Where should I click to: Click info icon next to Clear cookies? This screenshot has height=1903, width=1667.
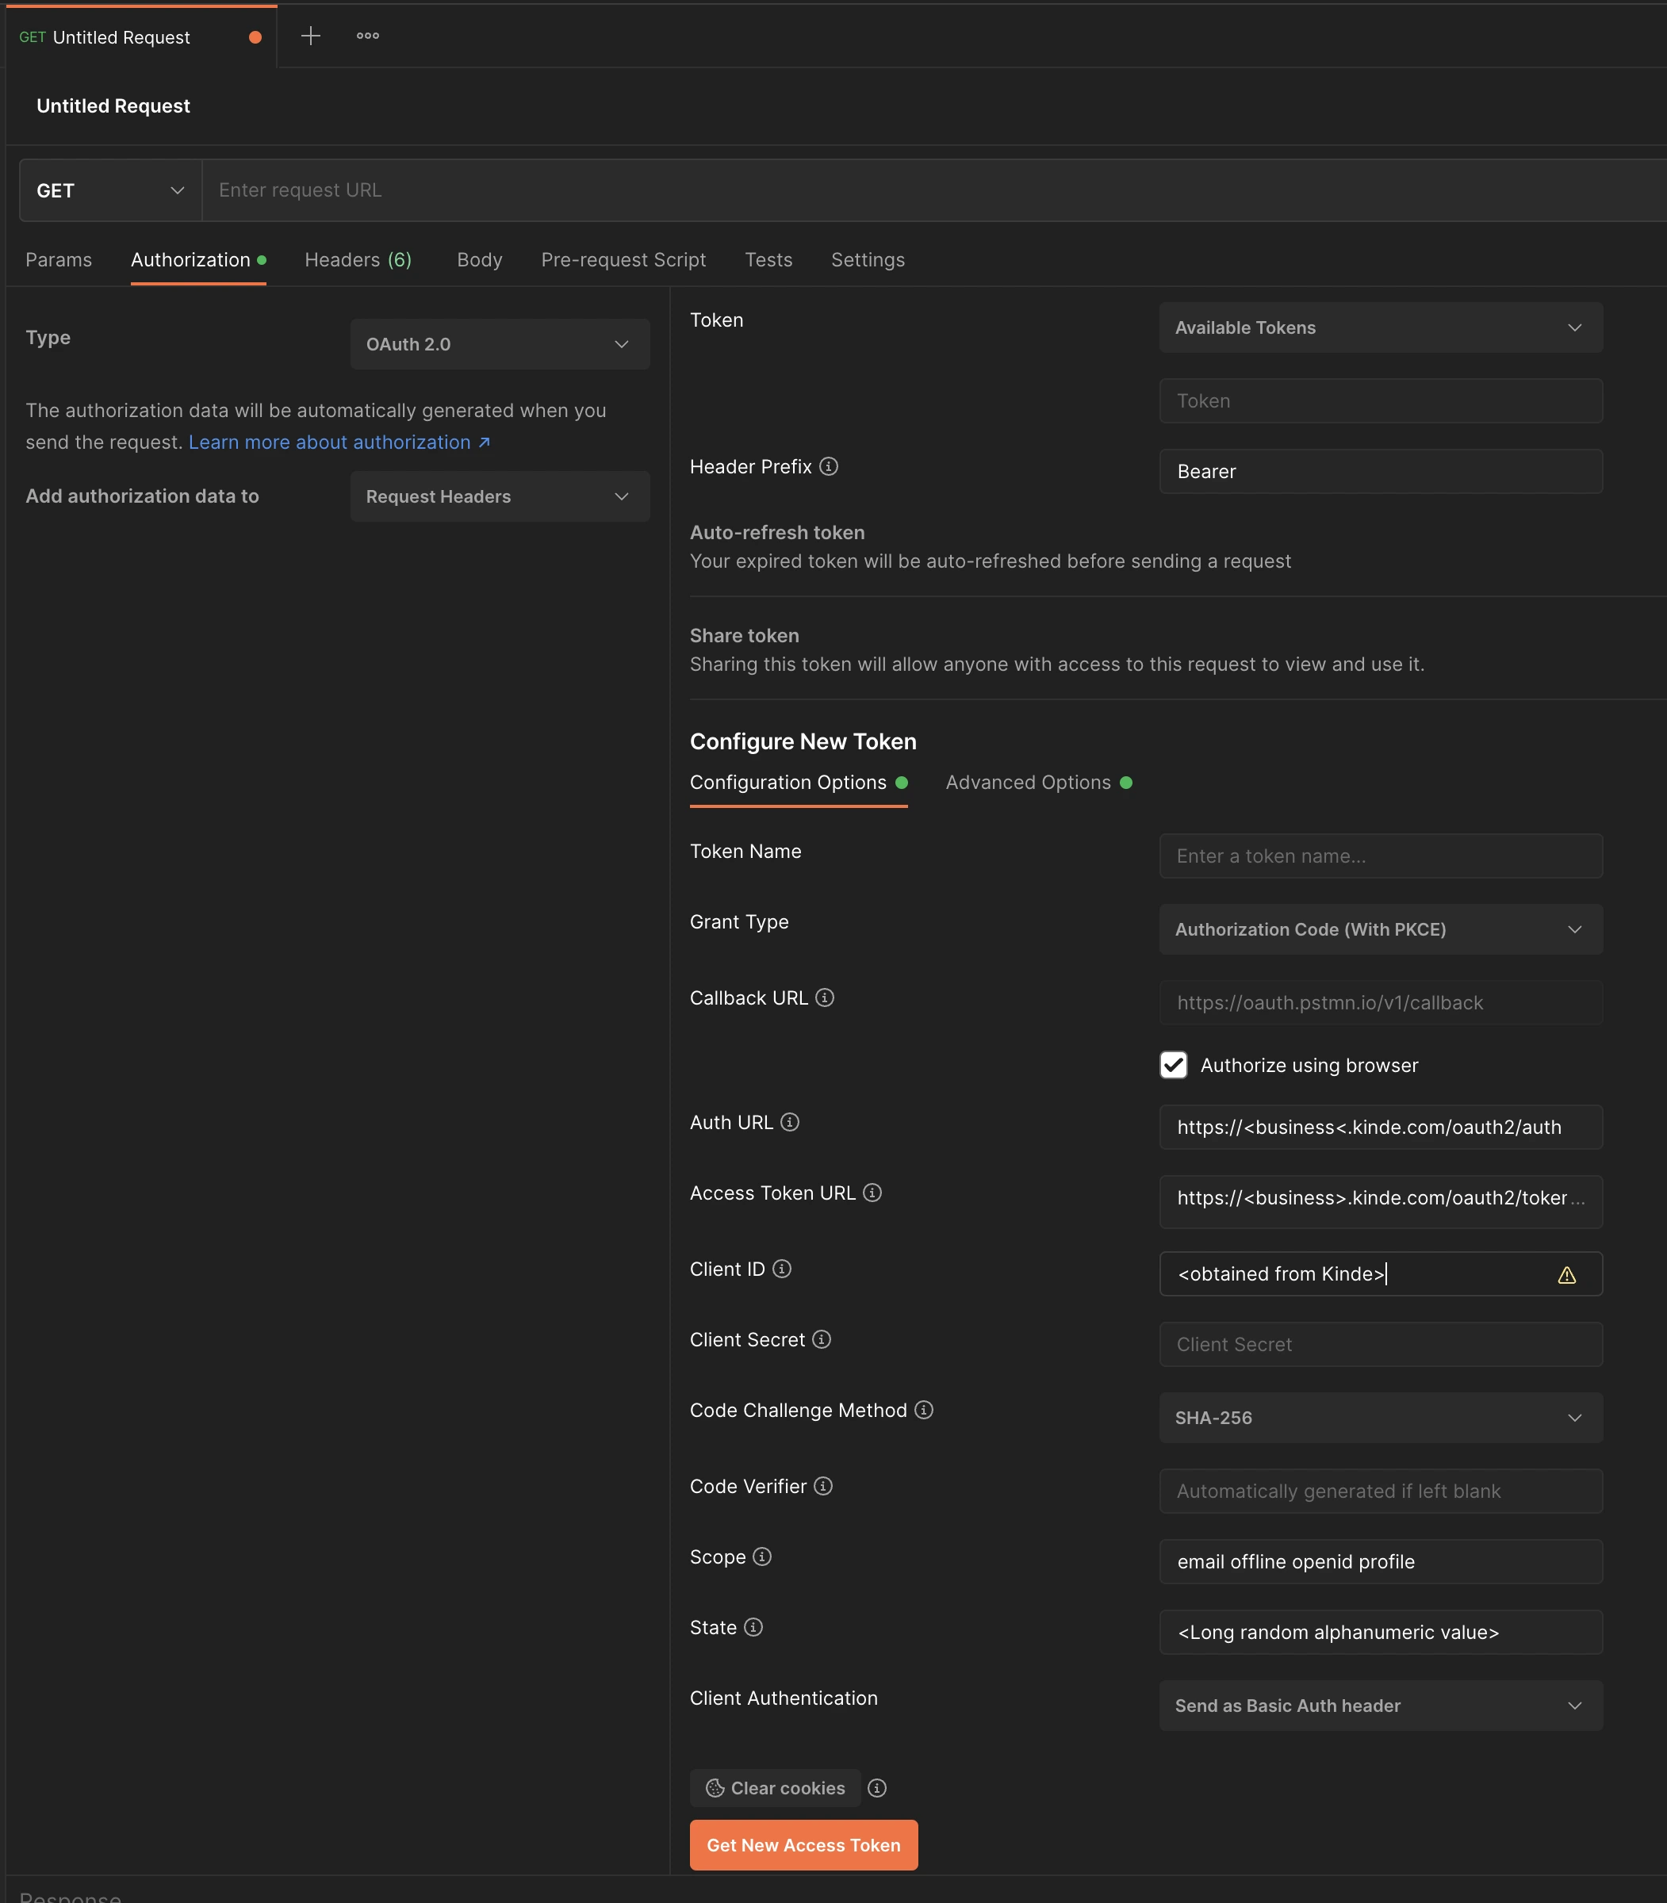[x=876, y=1789]
